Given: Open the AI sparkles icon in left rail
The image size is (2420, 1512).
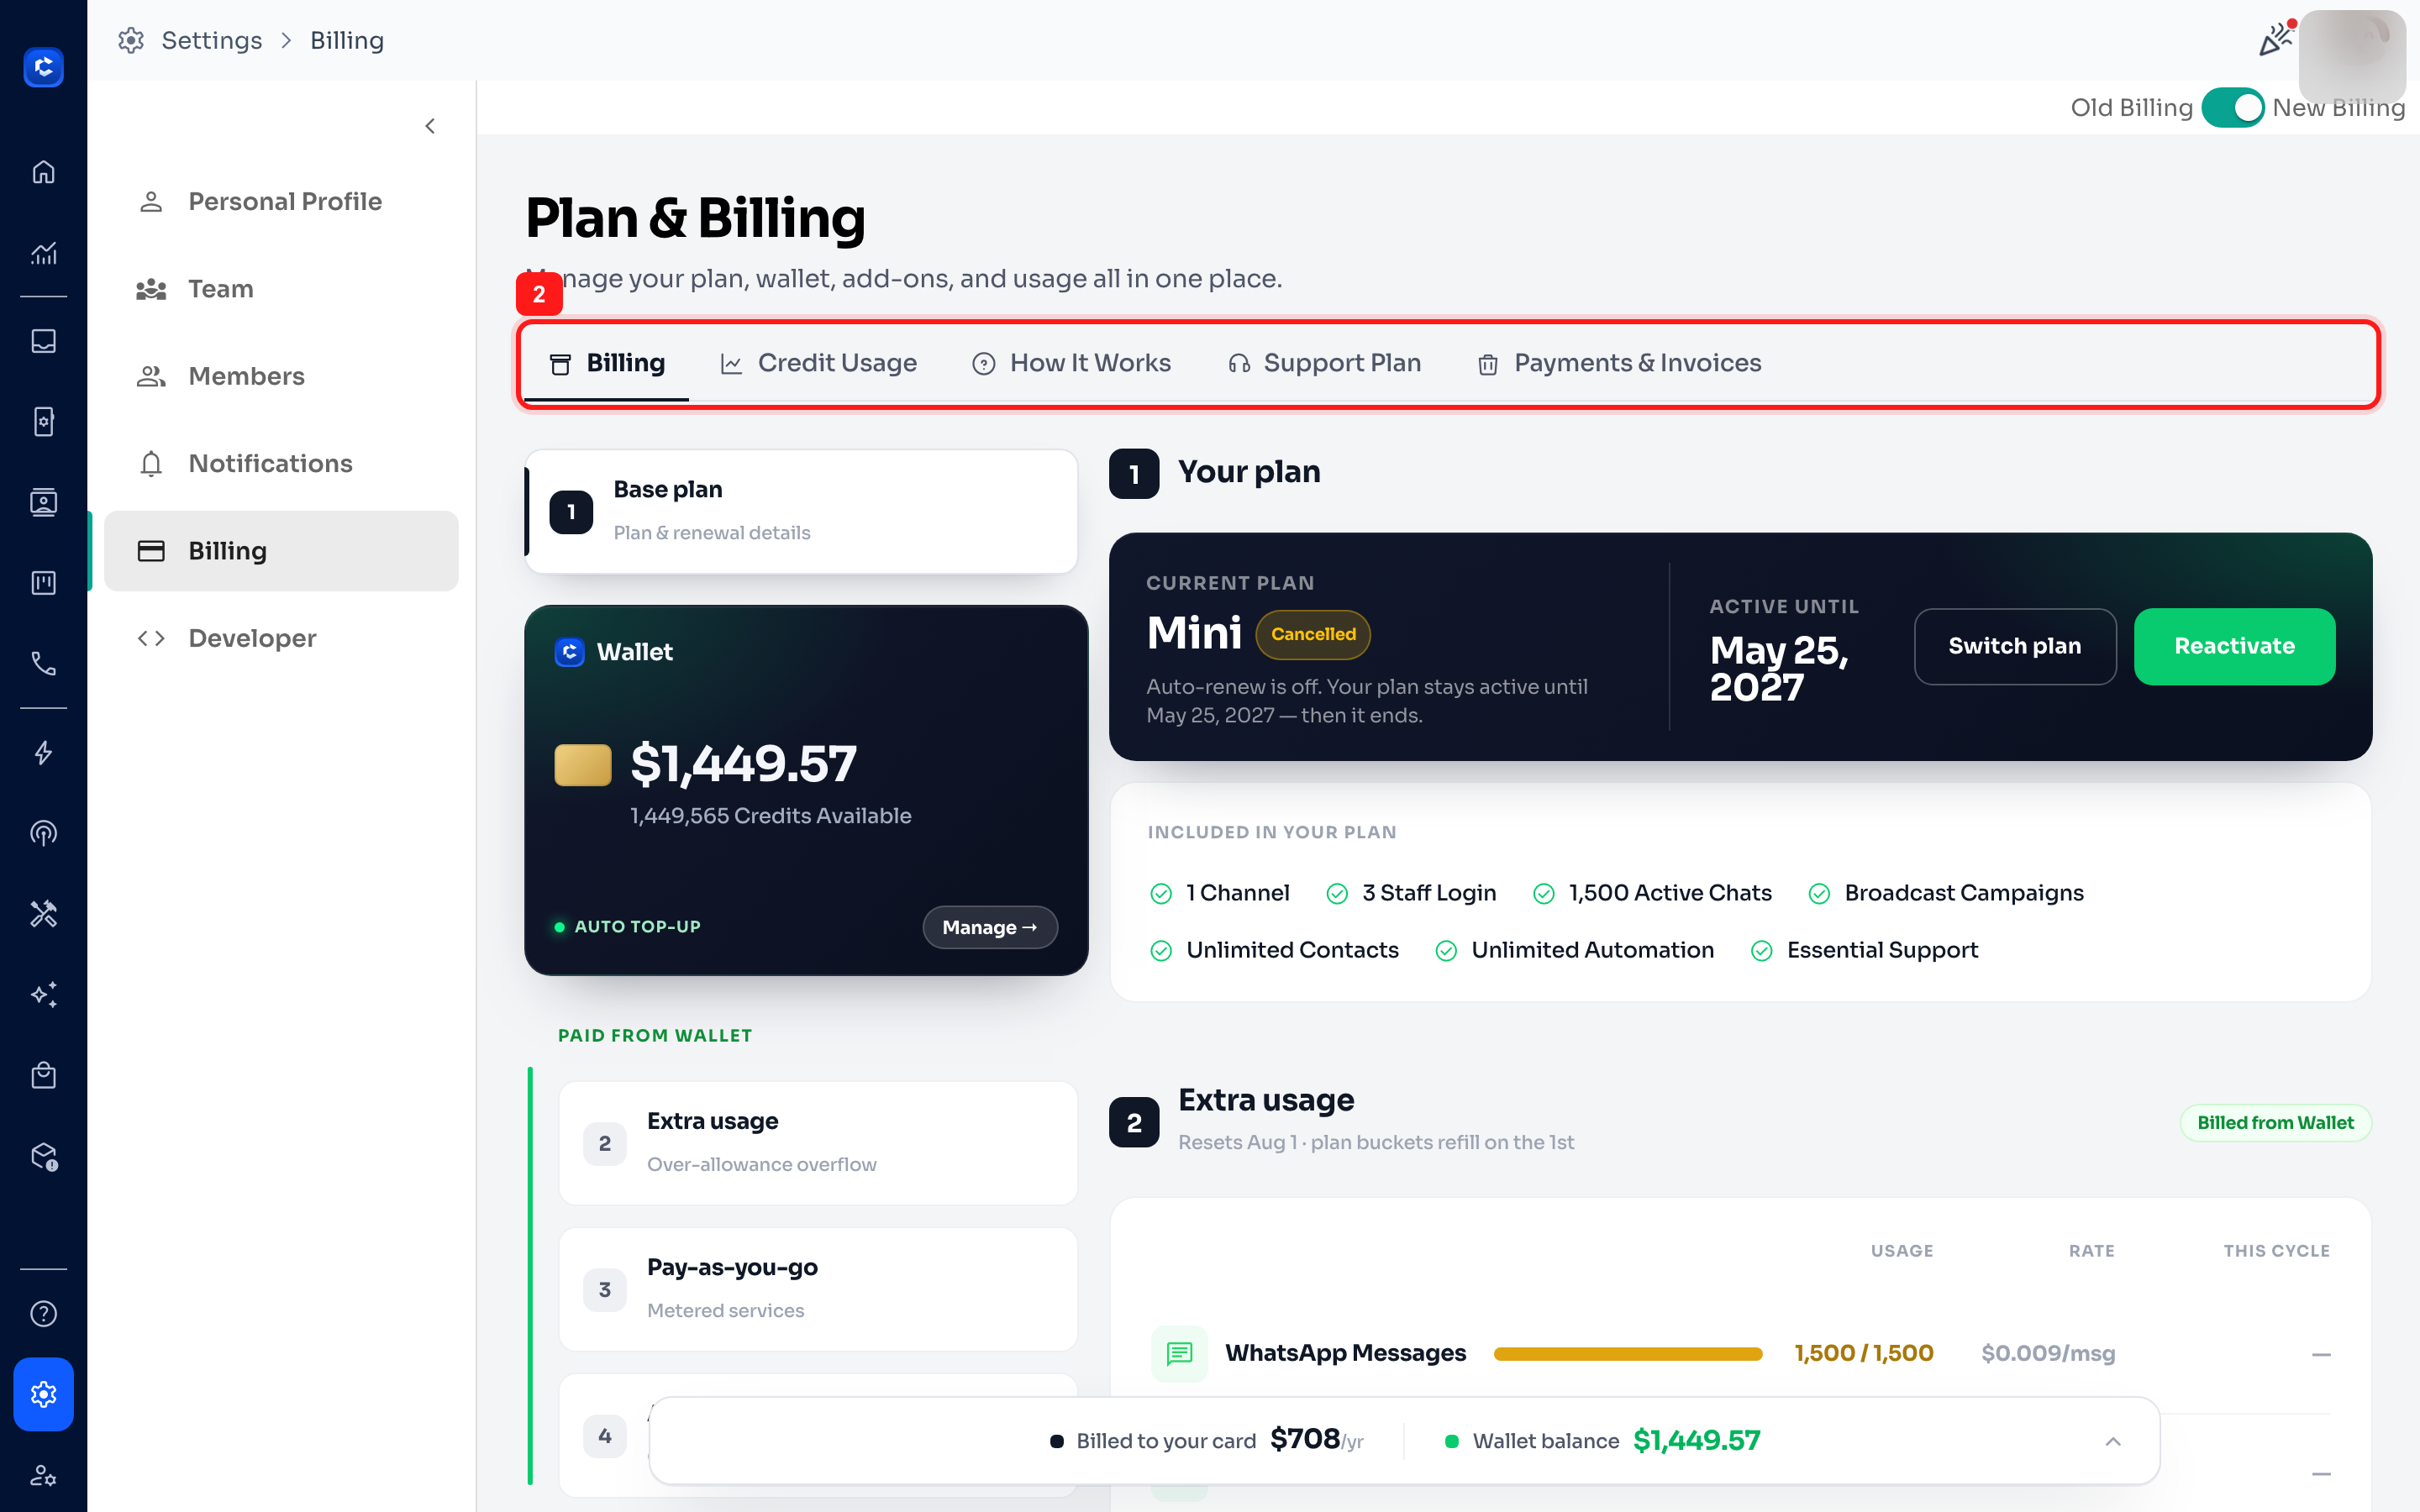Looking at the screenshot, I should tap(43, 994).
